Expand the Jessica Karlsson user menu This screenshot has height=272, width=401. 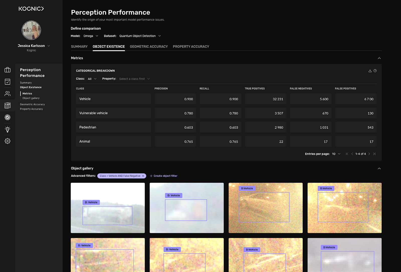(x=49, y=46)
